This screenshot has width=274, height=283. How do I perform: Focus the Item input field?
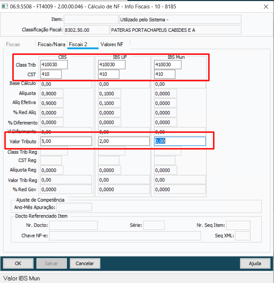point(91,19)
